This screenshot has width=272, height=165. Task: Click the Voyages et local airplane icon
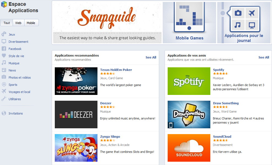(x=4, y=91)
